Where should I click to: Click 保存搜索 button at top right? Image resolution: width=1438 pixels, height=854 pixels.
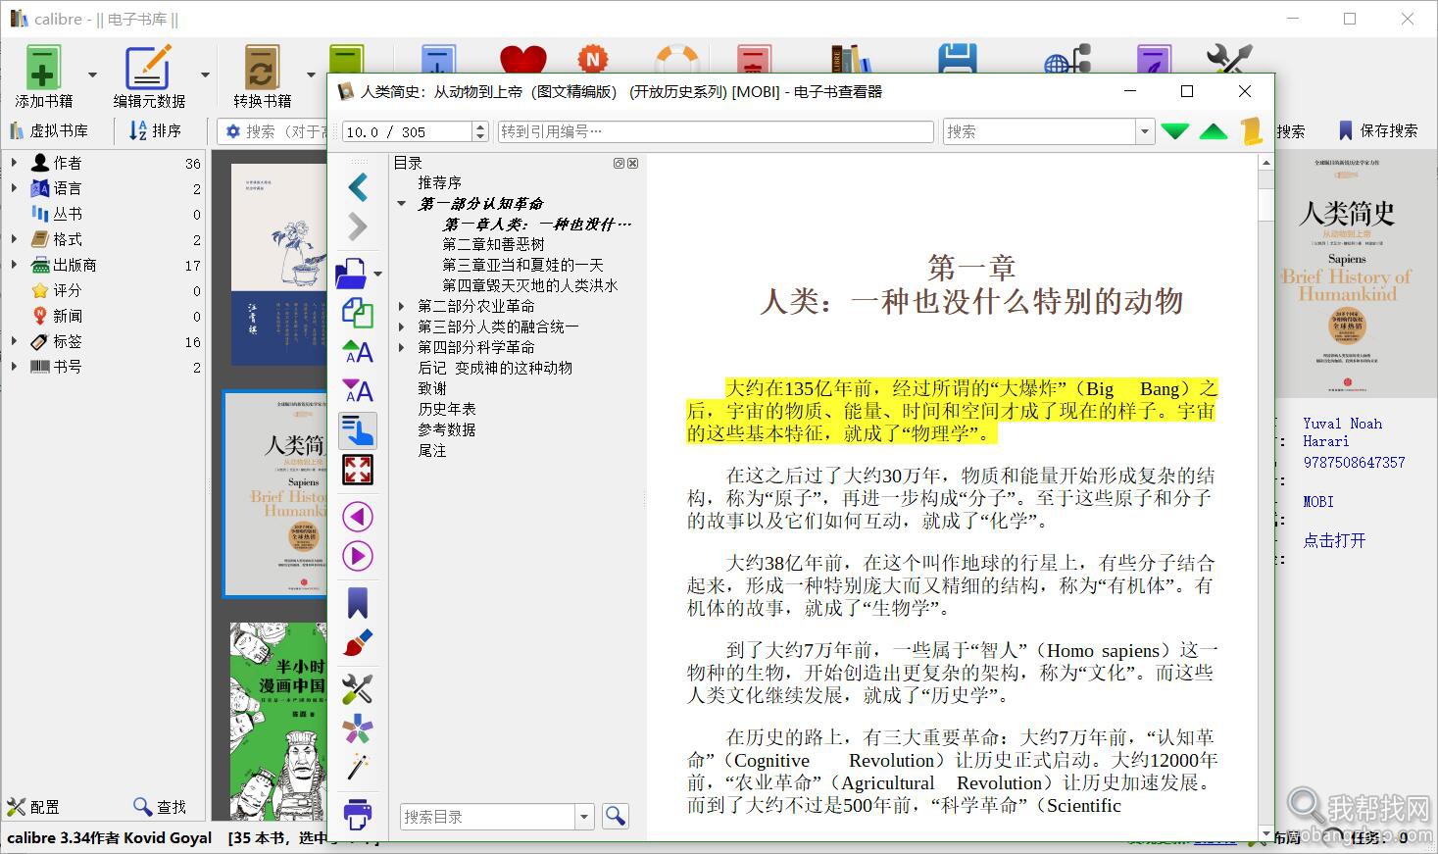(x=1377, y=130)
